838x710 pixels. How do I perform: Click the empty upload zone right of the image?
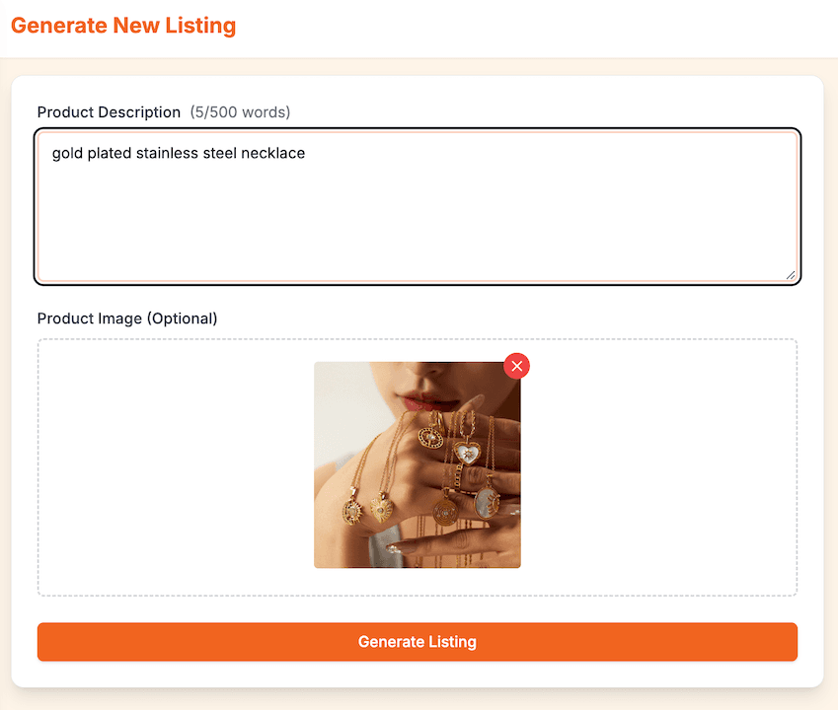658,467
